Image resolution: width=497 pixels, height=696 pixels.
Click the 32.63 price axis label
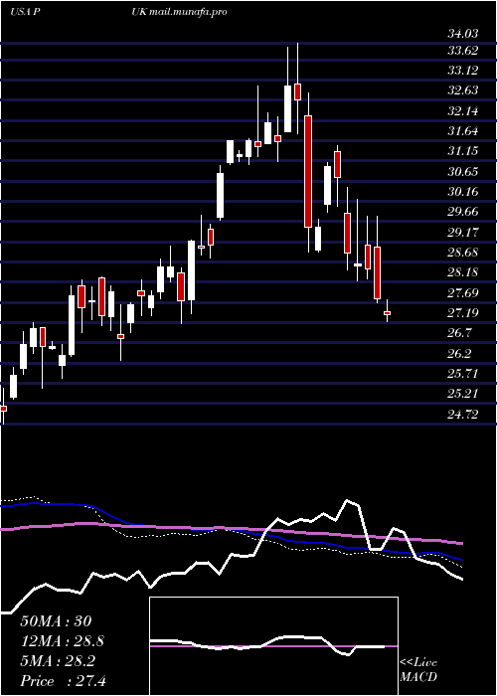(462, 90)
